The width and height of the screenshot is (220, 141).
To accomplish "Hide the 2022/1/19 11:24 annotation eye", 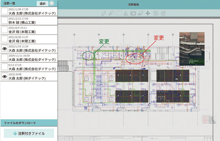I will [x=5, y=48].
